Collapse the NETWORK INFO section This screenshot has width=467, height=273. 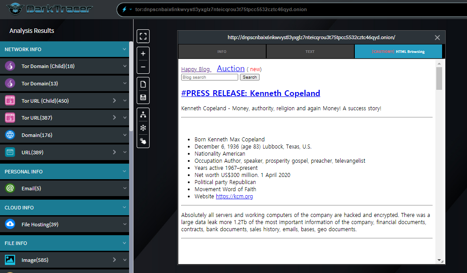[125, 49]
